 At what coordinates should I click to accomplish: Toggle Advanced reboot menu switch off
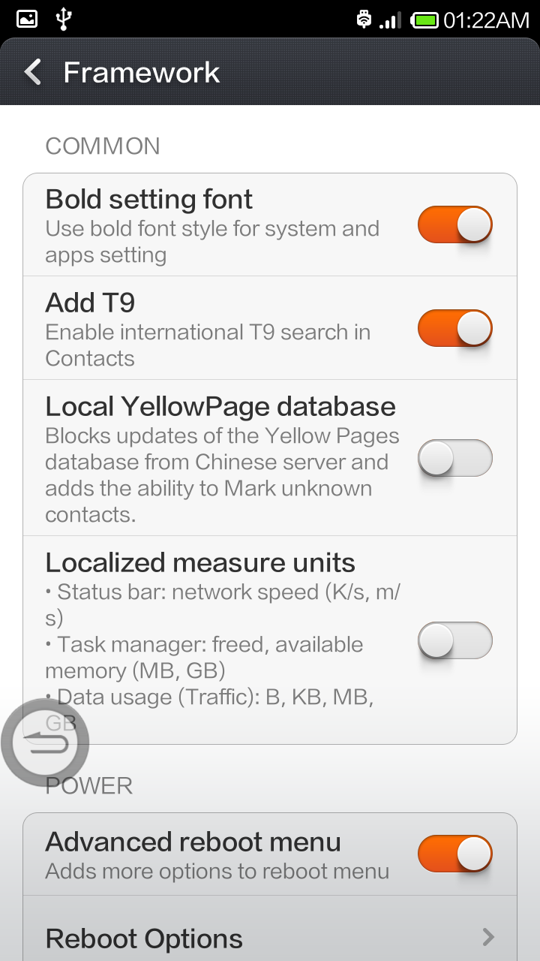coord(454,854)
